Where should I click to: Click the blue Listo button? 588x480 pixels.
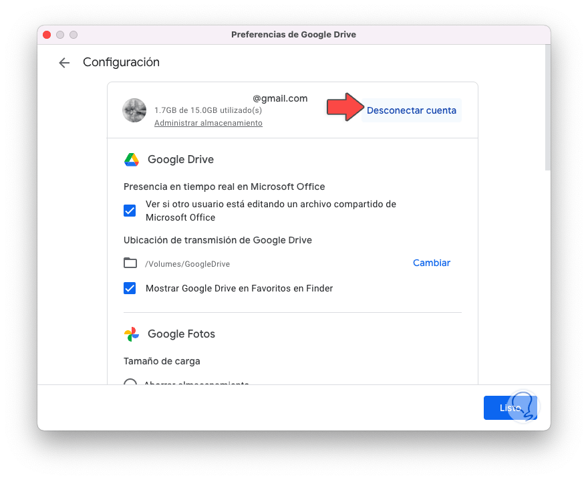[x=510, y=408]
